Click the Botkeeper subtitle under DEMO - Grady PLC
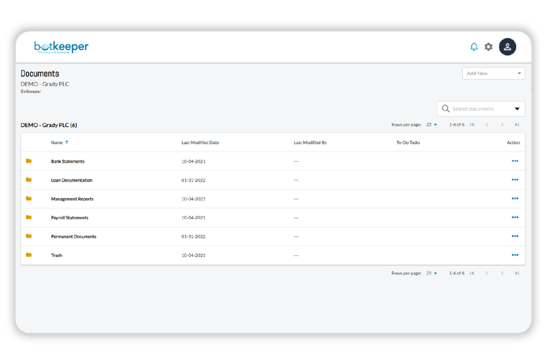 pos(31,92)
